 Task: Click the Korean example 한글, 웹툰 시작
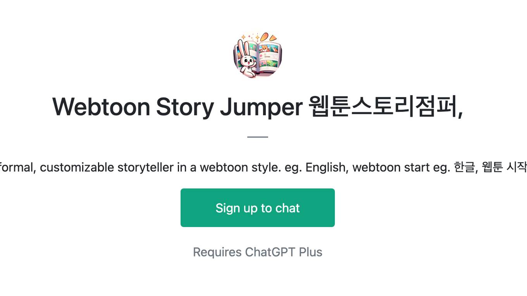[x=490, y=167]
